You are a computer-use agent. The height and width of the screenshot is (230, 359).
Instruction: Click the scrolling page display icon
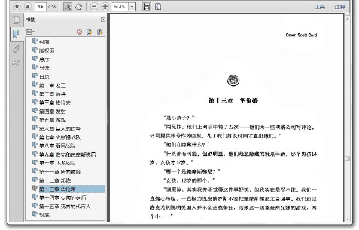147,7
